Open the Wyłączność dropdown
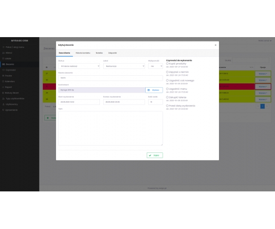 tap(155, 66)
